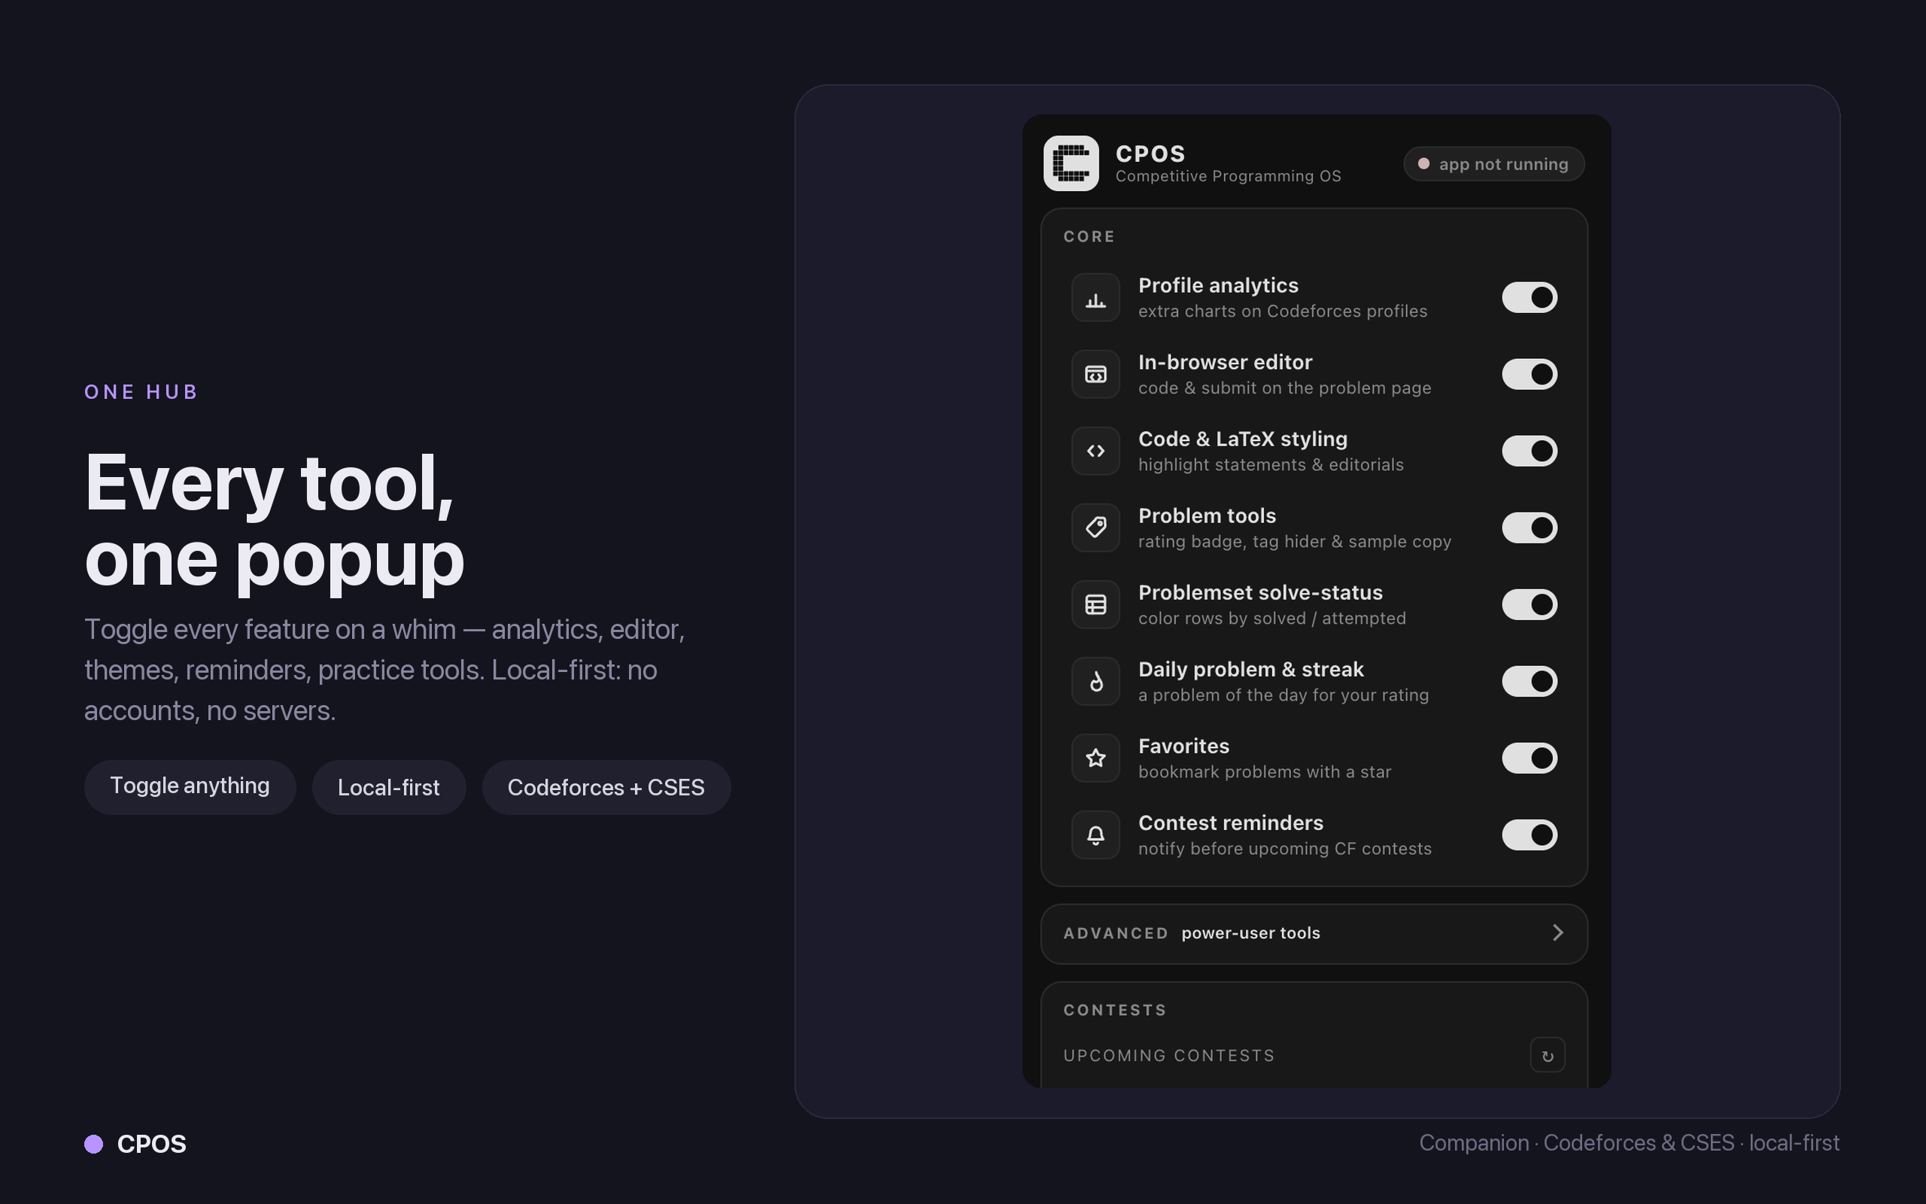
Task: Toggle the Favorites switch
Action: pos(1529,758)
